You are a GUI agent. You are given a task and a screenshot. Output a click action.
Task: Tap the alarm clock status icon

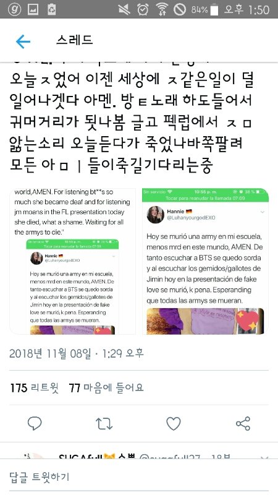pyautogui.click(x=143, y=9)
